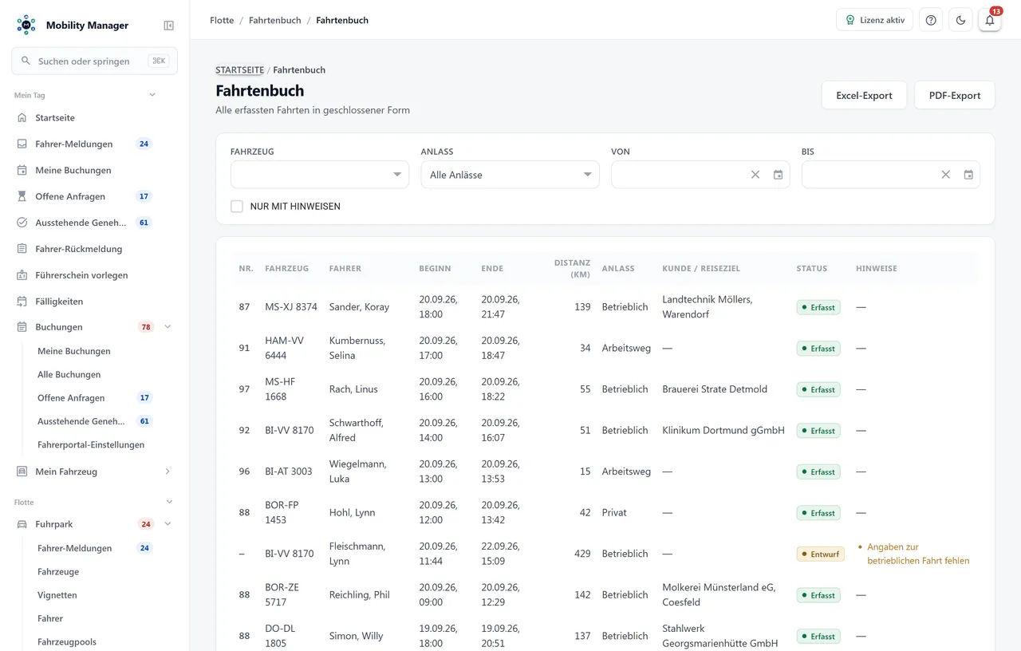1021x651 pixels.
Task: Open calendar picker in BIS field
Action: [x=968, y=175]
